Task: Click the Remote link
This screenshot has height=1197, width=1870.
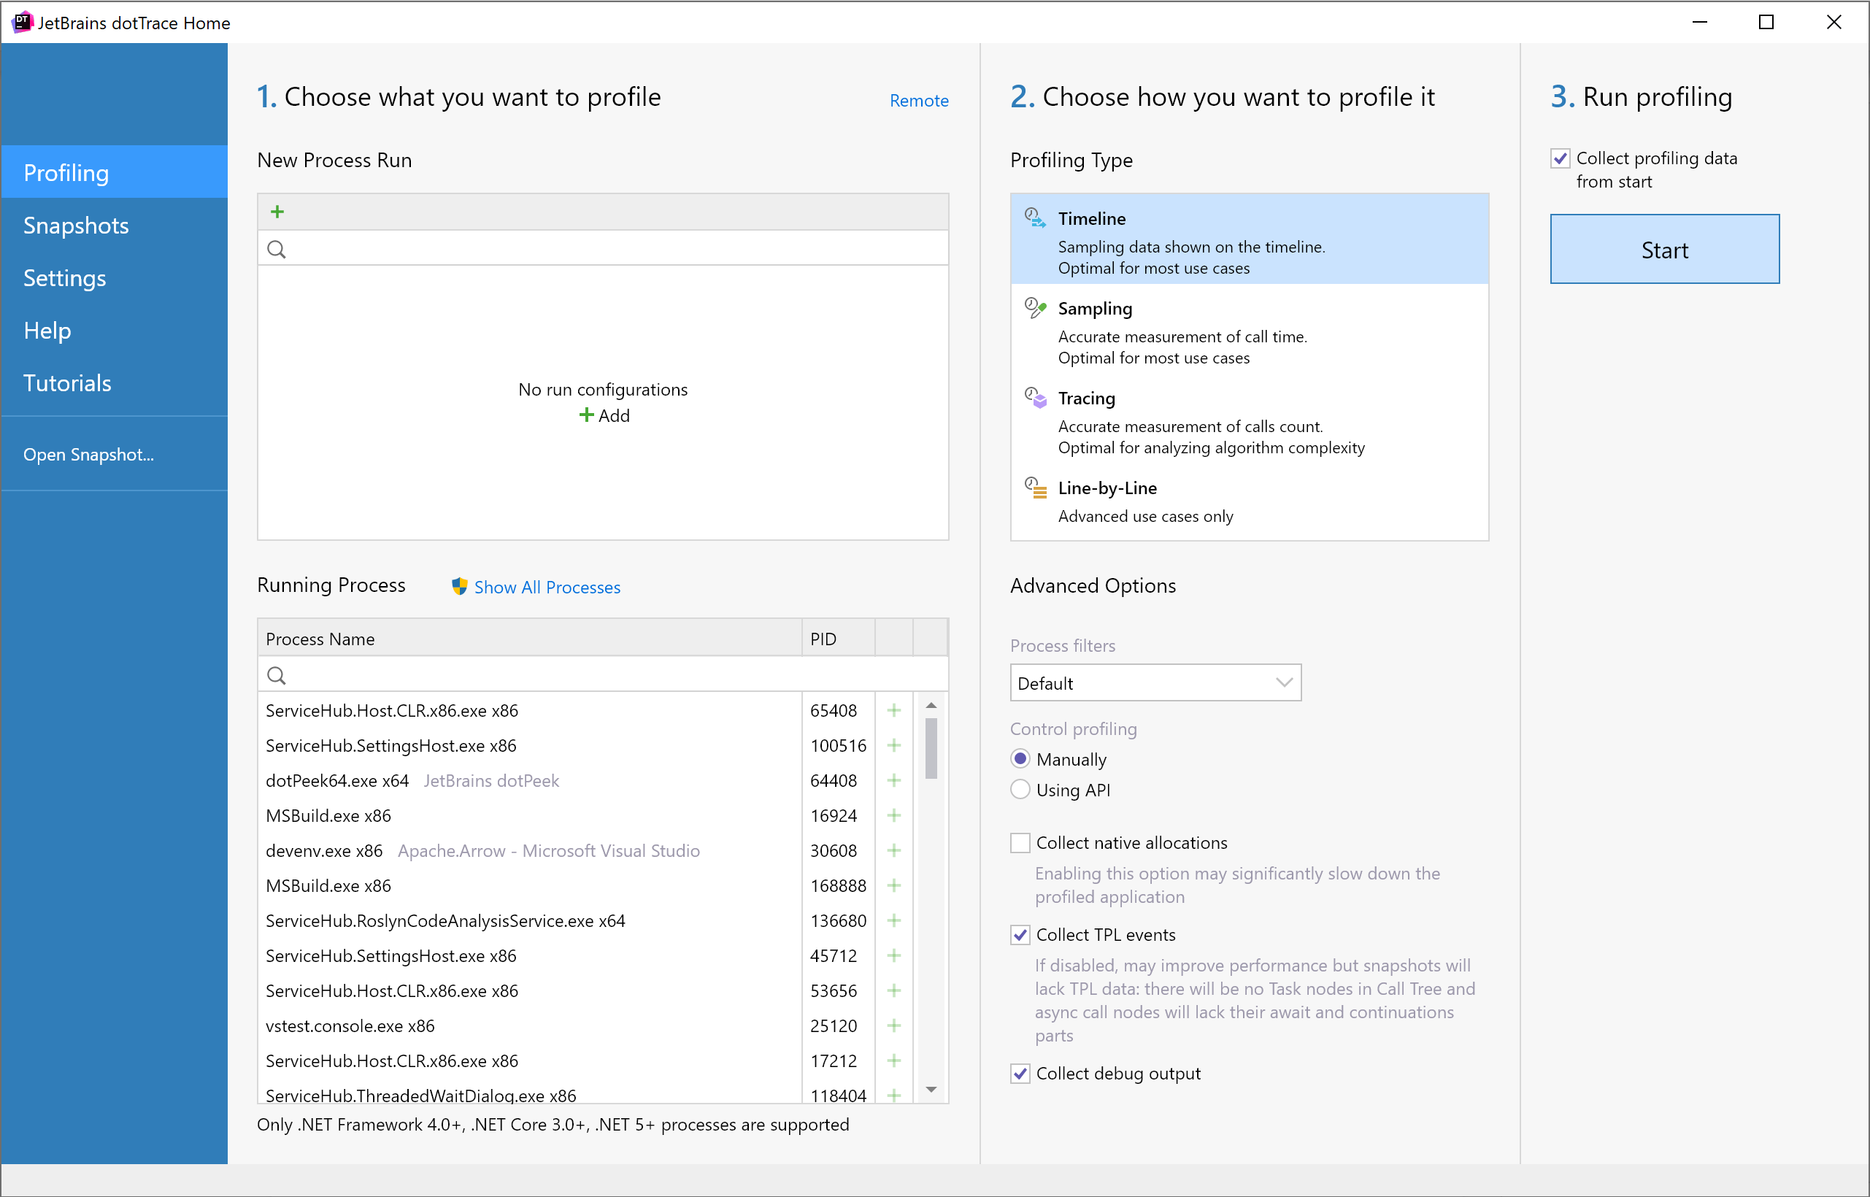Action: point(919,100)
